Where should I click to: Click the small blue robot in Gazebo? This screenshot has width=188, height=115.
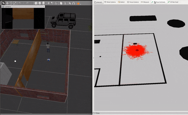(49, 60)
